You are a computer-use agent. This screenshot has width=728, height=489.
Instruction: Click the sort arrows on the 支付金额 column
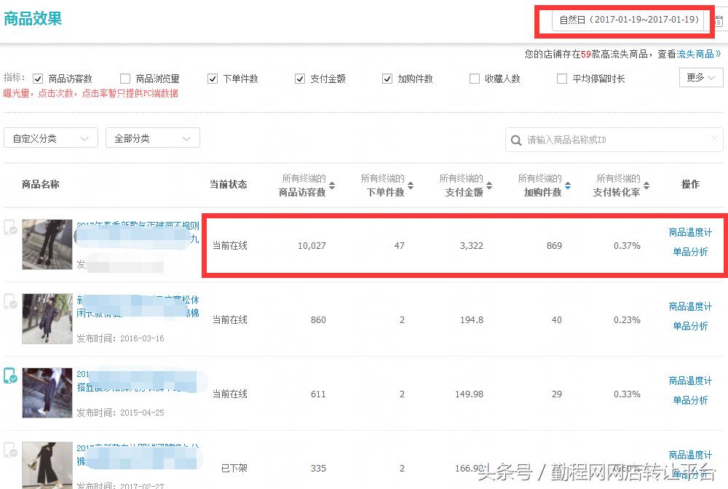click(x=490, y=186)
